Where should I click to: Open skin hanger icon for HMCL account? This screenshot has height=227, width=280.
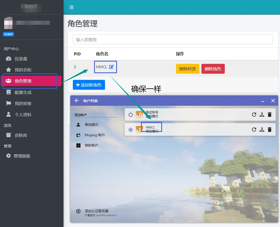point(262,130)
